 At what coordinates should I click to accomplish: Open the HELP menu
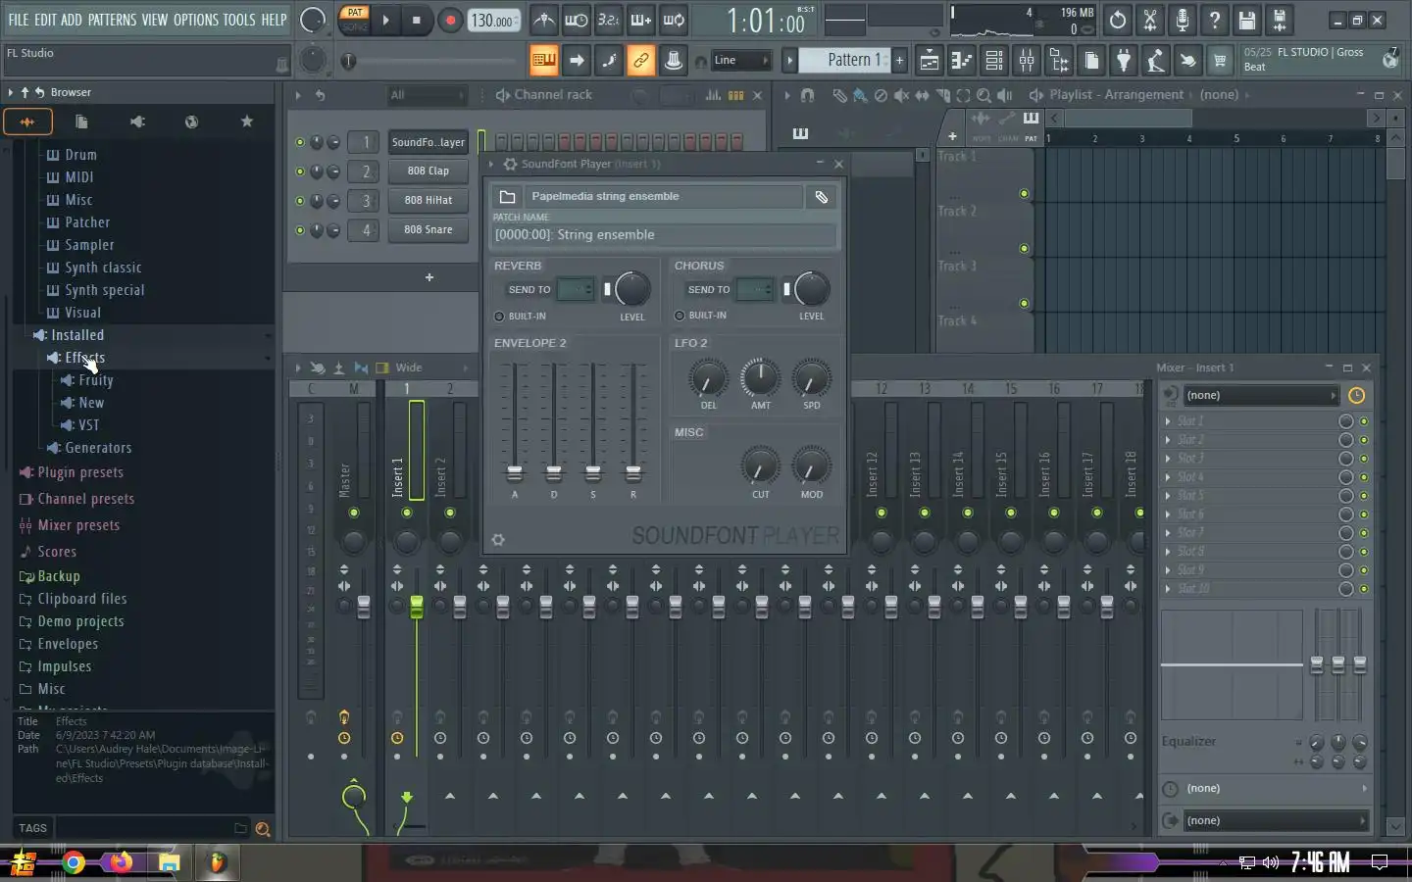pos(274,20)
